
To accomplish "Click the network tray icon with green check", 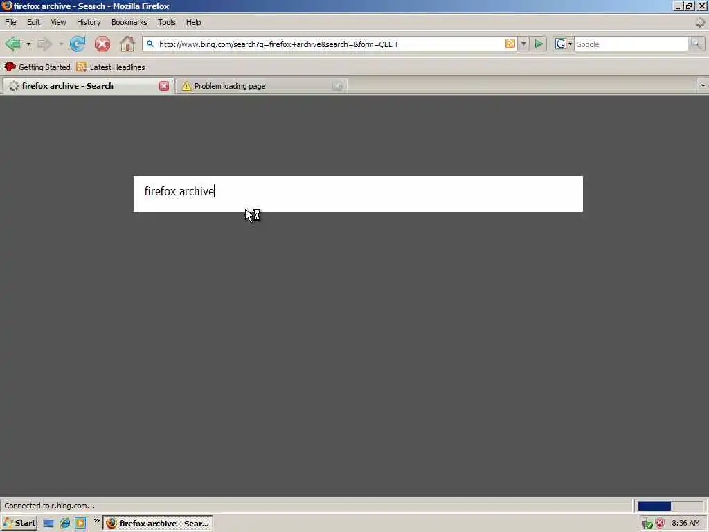I will coord(647,524).
